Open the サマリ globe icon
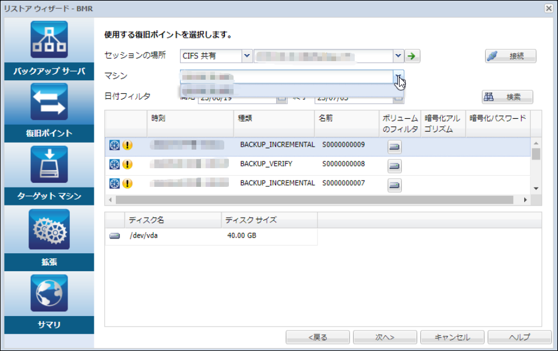Image resolution: width=558 pixels, height=351 pixels. coord(49,293)
